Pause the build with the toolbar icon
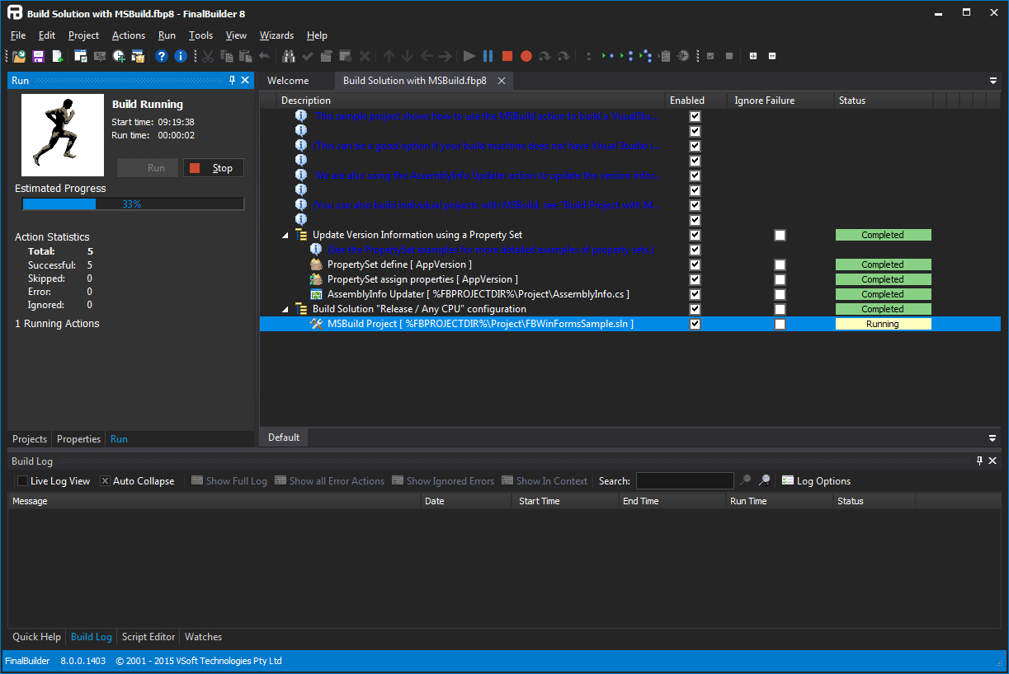The height and width of the screenshot is (674, 1009). pos(488,56)
